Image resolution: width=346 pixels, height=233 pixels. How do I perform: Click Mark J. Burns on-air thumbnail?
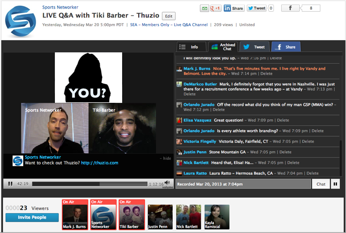[x=75, y=215]
